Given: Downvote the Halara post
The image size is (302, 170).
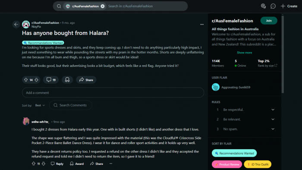Looking at the screenshot, I should coord(36,80).
